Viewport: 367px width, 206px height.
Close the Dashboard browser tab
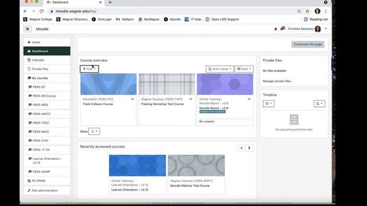100,2
